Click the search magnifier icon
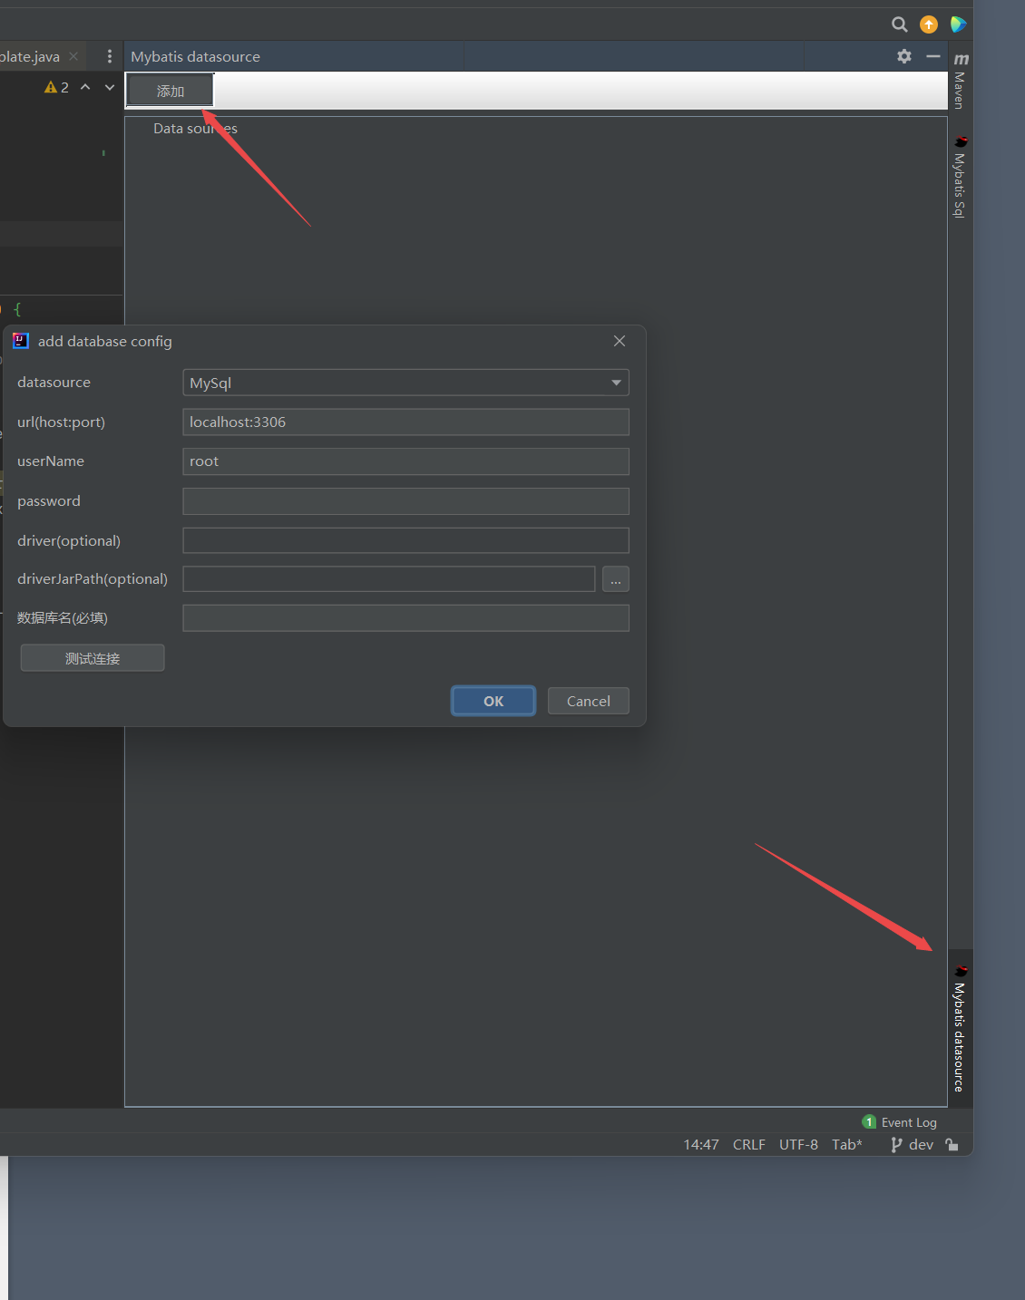This screenshot has height=1300, width=1025. (x=899, y=24)
